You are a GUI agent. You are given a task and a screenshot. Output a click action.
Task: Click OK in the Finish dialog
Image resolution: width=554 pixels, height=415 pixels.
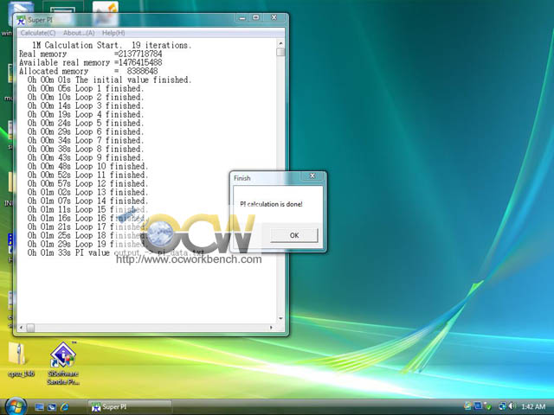coord(294,235)
